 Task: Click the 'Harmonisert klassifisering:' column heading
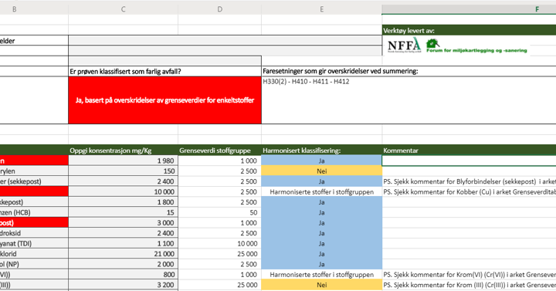coord(321,151)
